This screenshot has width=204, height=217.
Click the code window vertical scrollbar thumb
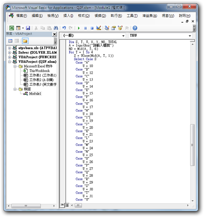coord(192,145)
